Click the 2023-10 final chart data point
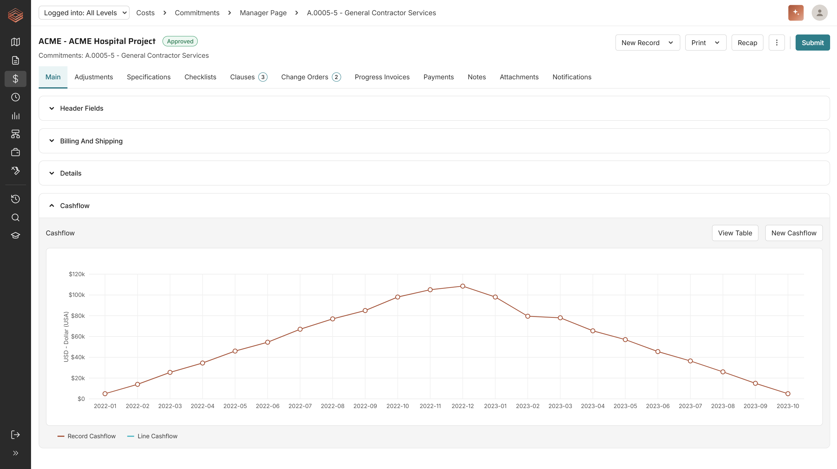Viewport: 837px width, 469px height. (x=788, y=394)
